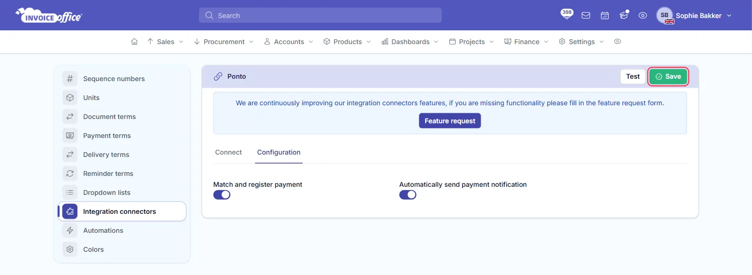
Task: Click the Automations lightning icon
Action: (70, 230)
